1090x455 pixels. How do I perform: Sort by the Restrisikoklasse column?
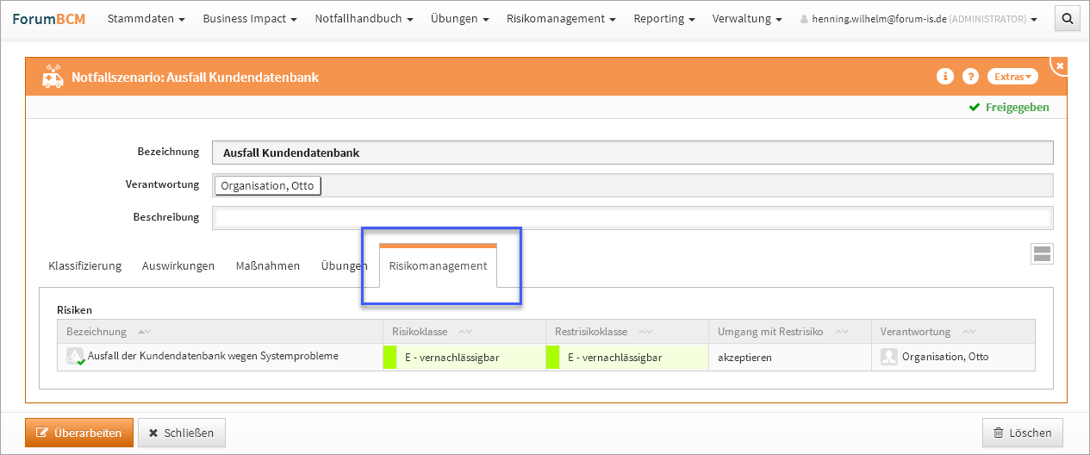coord(627,332)
